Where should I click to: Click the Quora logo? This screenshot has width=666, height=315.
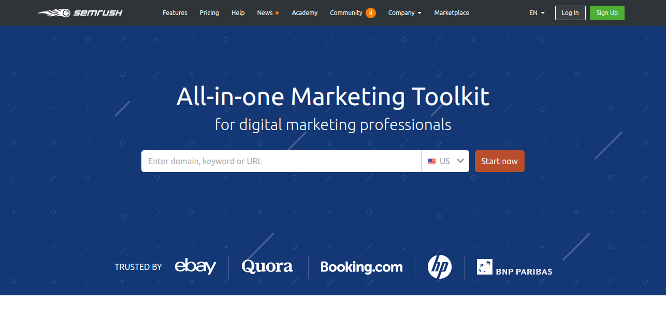(x=267, y=266)
